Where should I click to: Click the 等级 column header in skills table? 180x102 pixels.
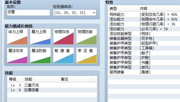click(15, 79)
